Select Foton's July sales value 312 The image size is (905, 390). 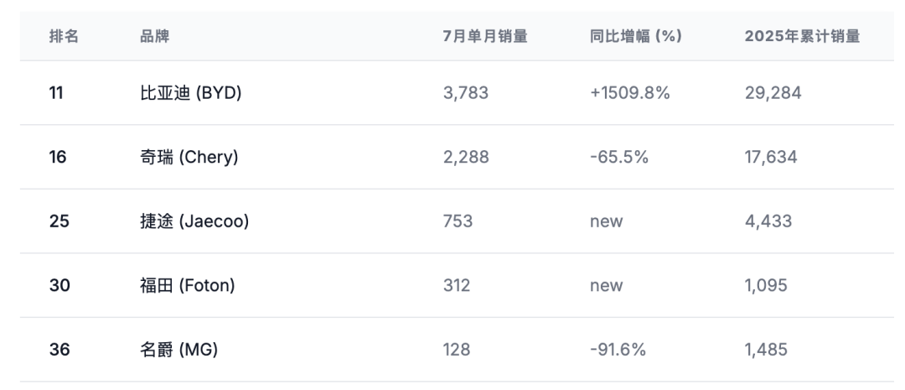[x=457, y=285]
